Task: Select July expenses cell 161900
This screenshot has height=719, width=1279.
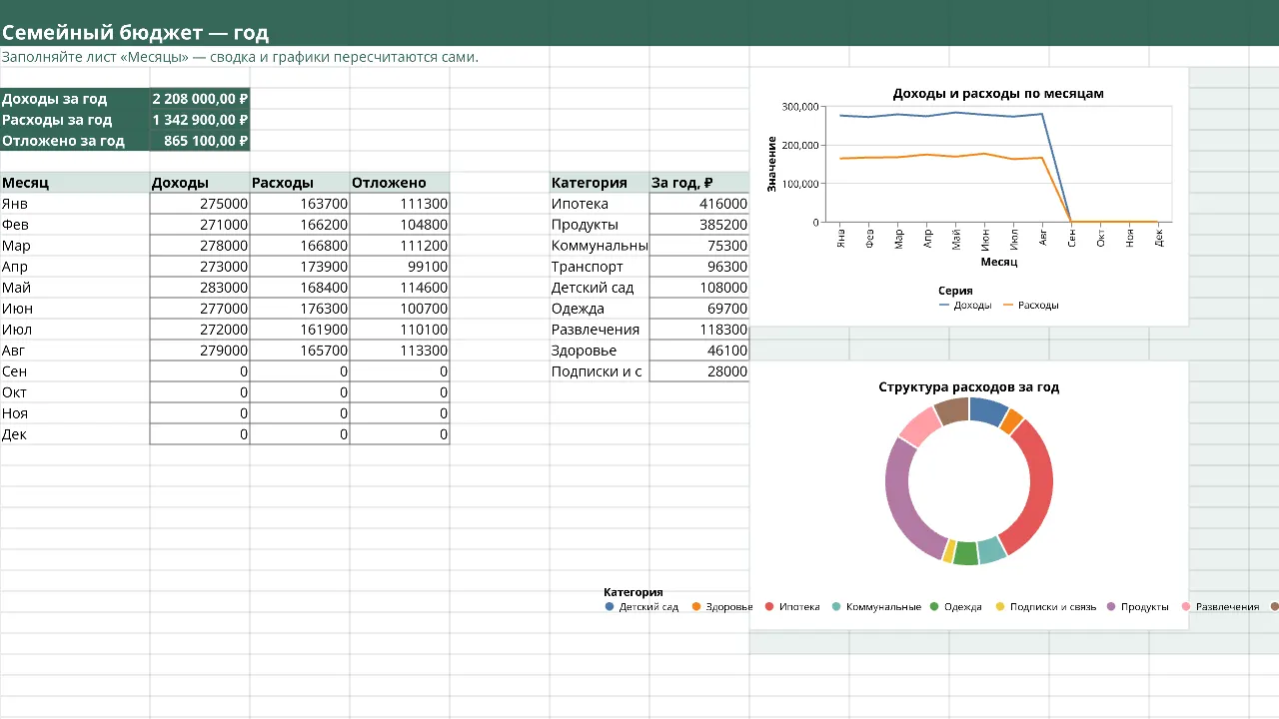Action: click(x=300, y=330)
